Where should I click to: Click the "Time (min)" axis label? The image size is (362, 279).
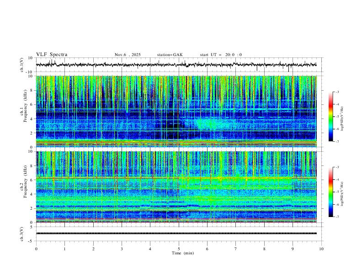point(183,253)
